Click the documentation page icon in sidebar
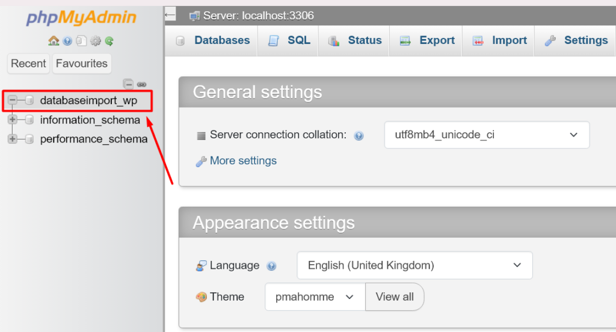616x332 pixels. (81, 41)
